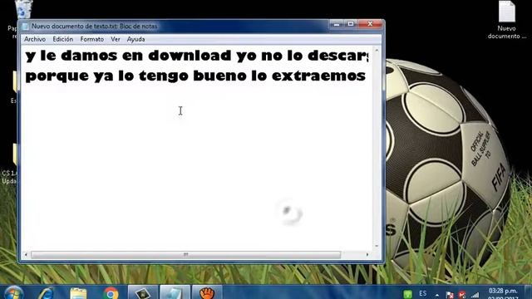Click the Notepad title bar icon
532x299 pixels.
(25, 27)
